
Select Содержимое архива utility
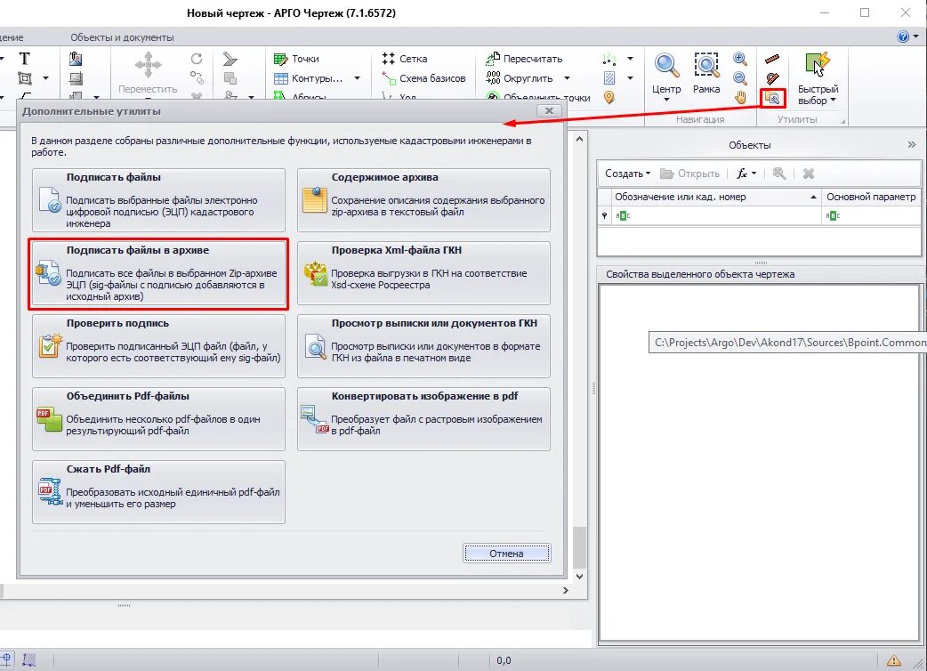point(423,200)
